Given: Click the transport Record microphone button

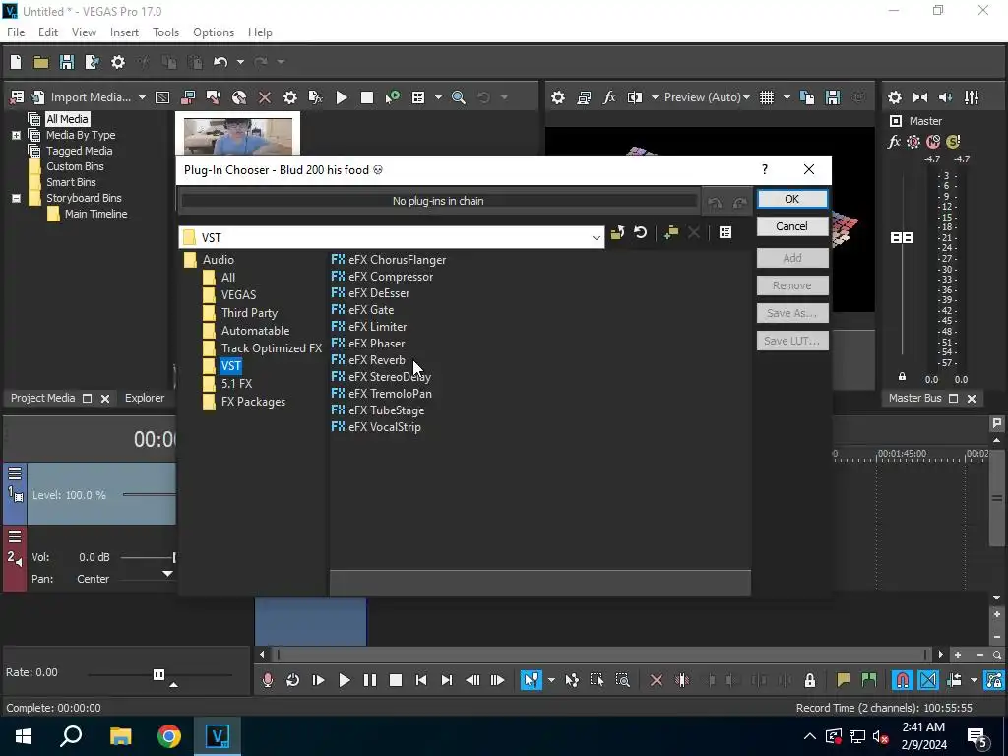Looking at the screenshot, I should point(268,680).
